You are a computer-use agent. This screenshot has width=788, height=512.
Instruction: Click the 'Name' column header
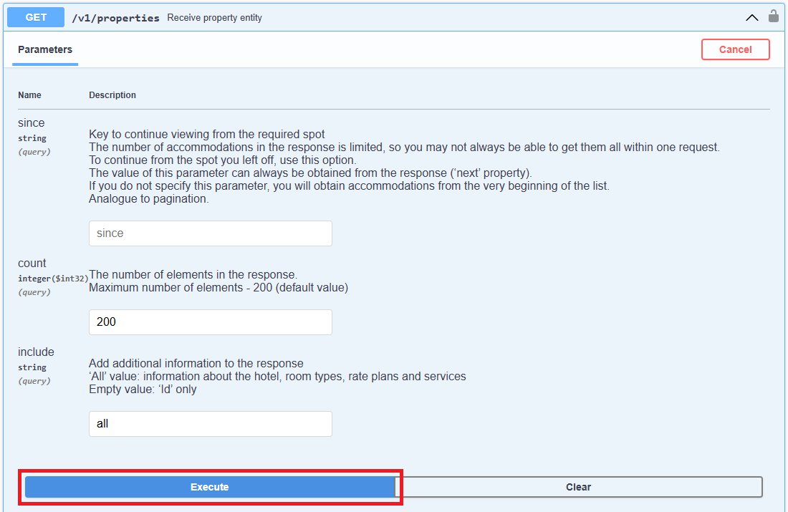(29, 95)
